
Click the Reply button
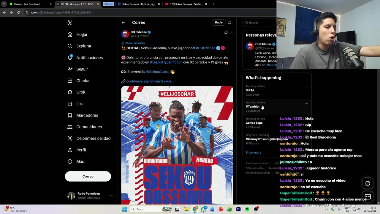pos(219,23)
